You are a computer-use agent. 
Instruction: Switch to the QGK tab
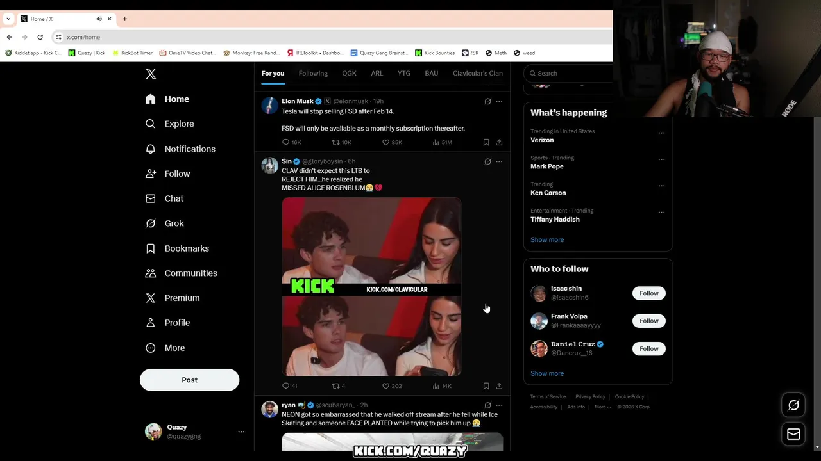pyautogui.click(x=349, y=73)
